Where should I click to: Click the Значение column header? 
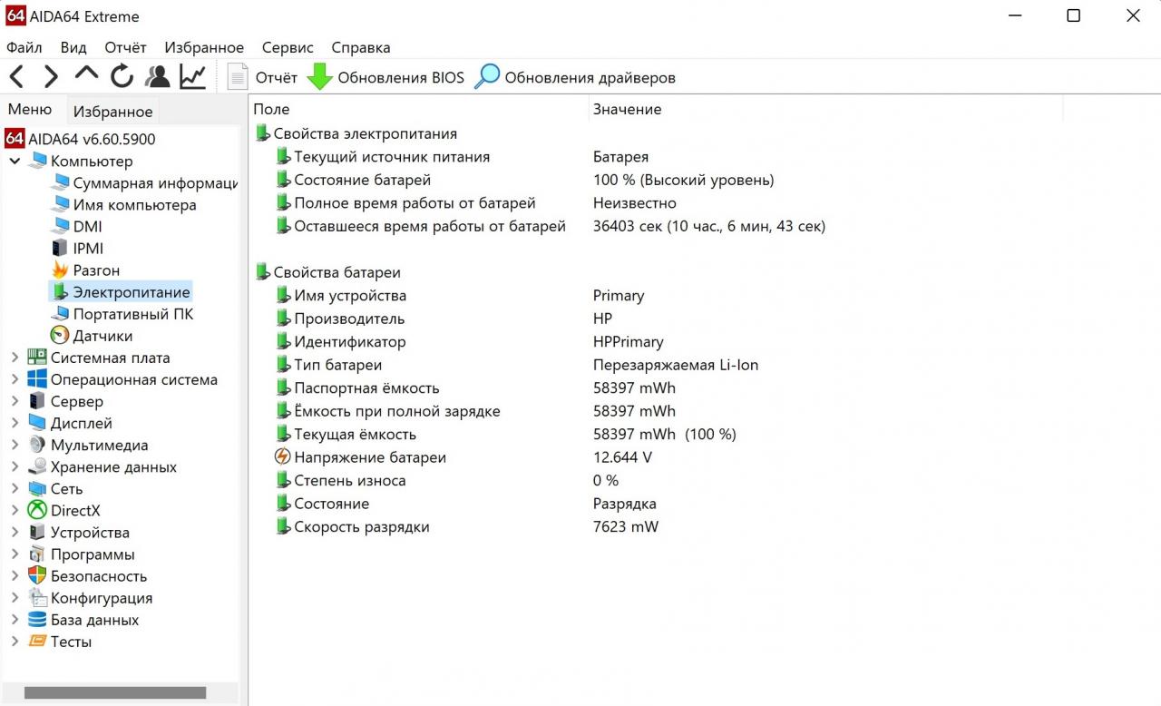(627, 109)
